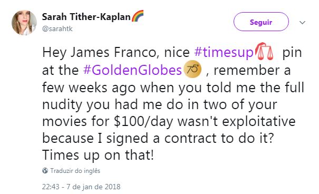Click the 'few weeks ago' line of text

(x=173, y=88)
